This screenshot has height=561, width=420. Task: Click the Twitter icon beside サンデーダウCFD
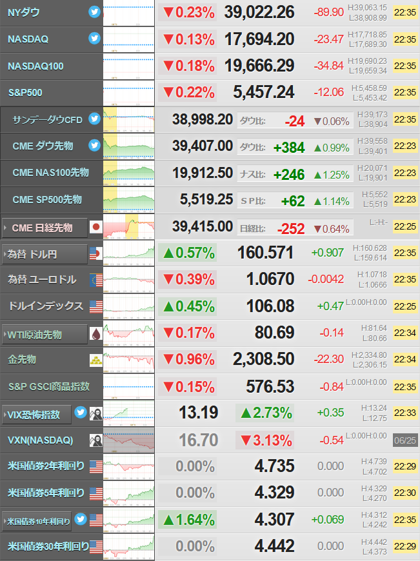pyautogui.click(x=95, y=119)
